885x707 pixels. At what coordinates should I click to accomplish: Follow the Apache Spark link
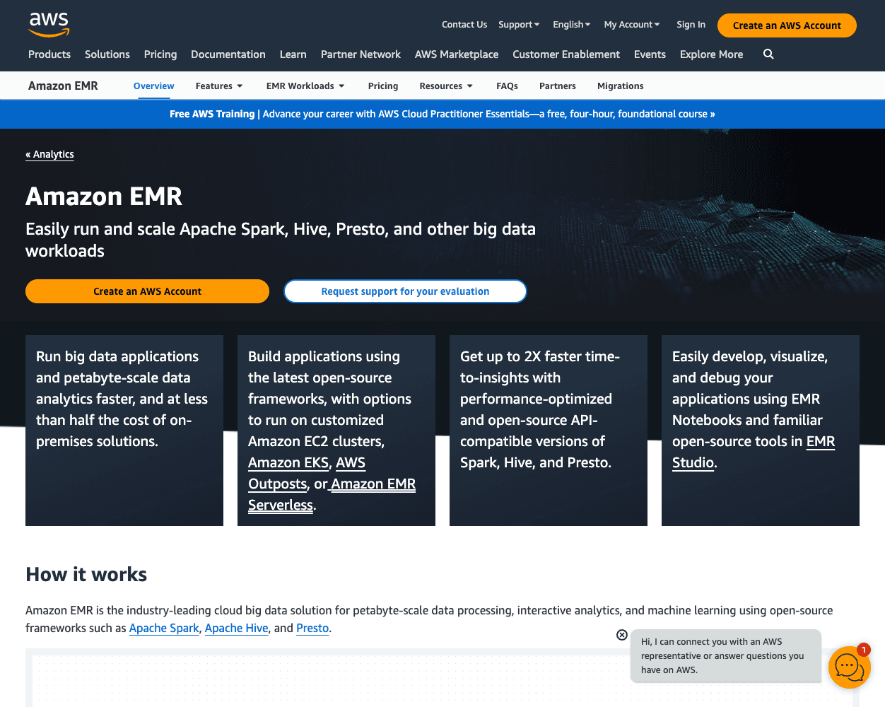pyautogui.click(x=164, y=628)
